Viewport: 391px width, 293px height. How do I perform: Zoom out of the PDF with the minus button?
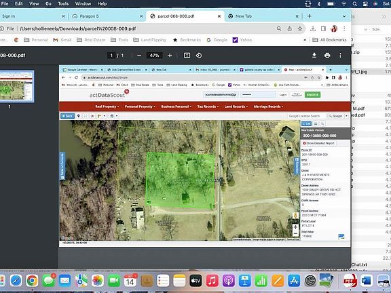139,56
